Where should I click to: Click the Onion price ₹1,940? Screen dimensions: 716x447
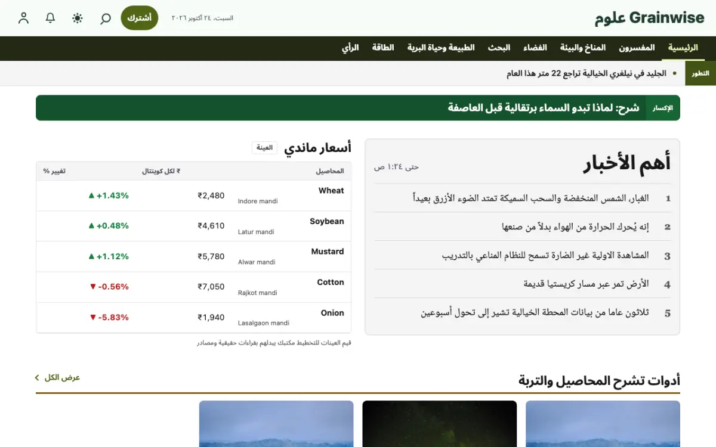pyautogui.click(x=211, y=317)
